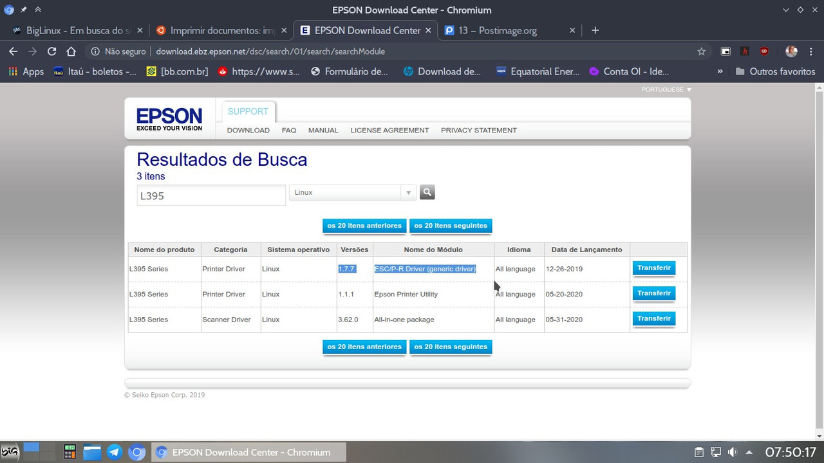Close the 'Imprimir documentos' tab
This screenshot has width=824, height=463.
click(284, 30)
